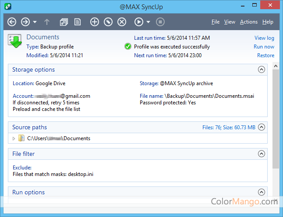Screen dimensions: 283x217
Task: Click 'Profile was executed successfully' text
Action: (x=172, y=47)
